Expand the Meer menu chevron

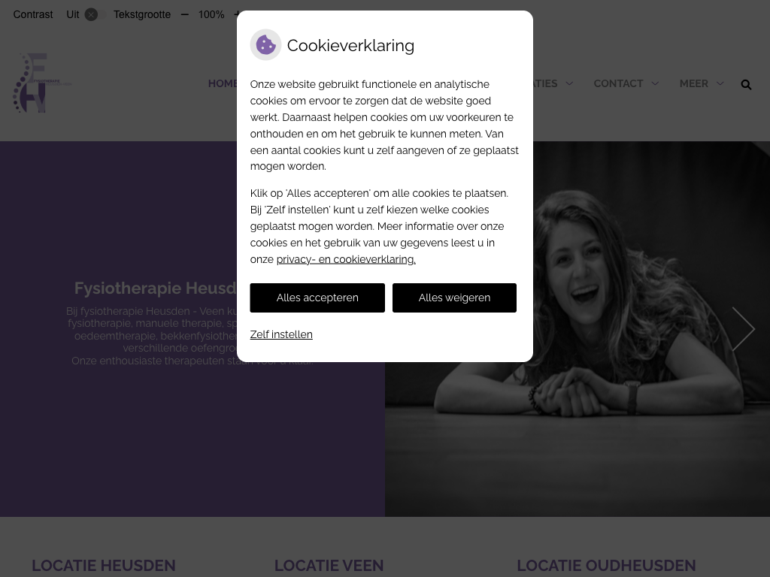(720, 84)
